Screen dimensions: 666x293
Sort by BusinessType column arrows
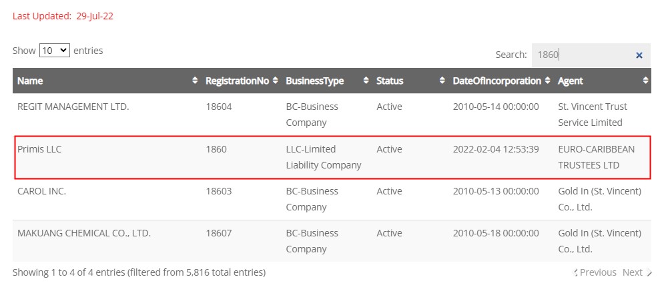click(x=366, y=81)
